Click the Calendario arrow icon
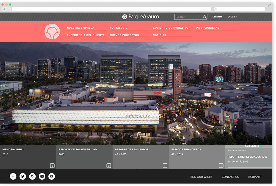The width and height of the screenshot is (276, 186). coord(261,146)
